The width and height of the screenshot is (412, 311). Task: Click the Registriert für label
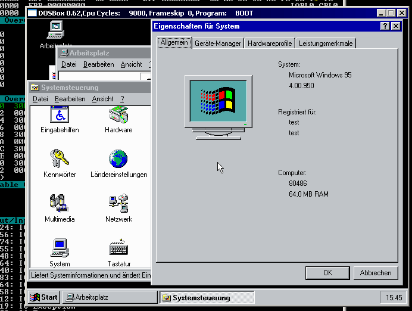click(x=297, y=112)
